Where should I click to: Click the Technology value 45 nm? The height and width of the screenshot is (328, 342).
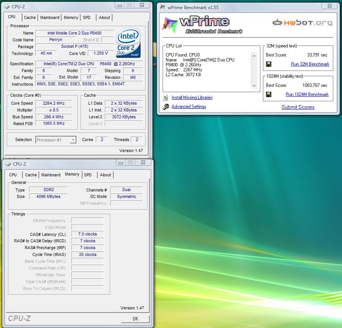[46, 53]
